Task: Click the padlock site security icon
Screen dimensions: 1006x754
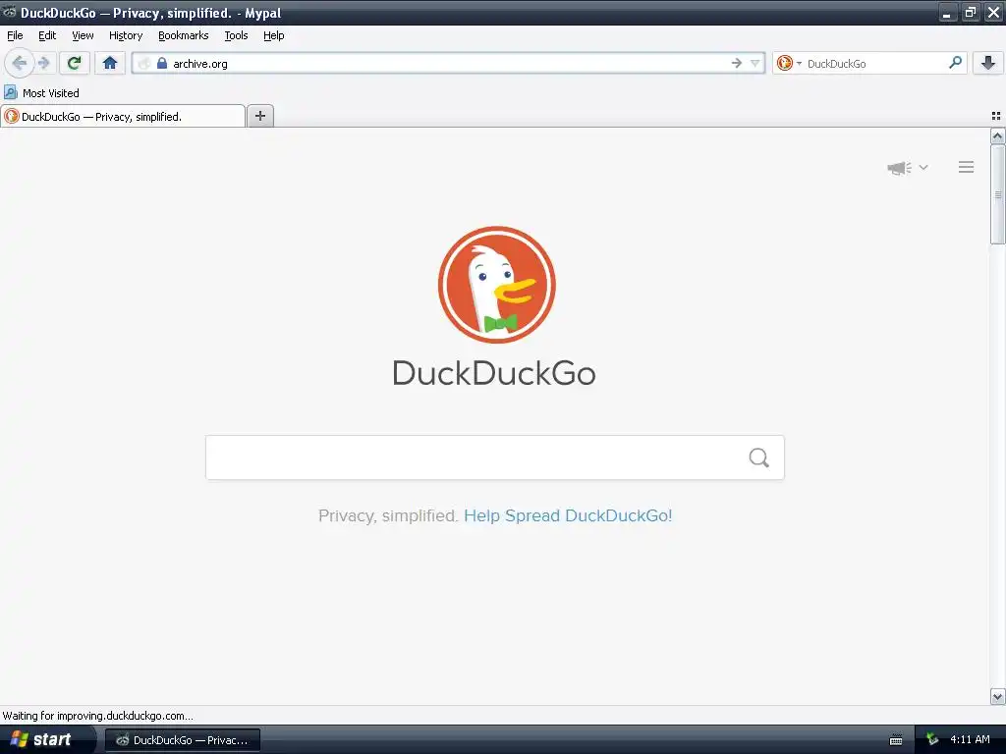Action: click(x=162, y=63)
